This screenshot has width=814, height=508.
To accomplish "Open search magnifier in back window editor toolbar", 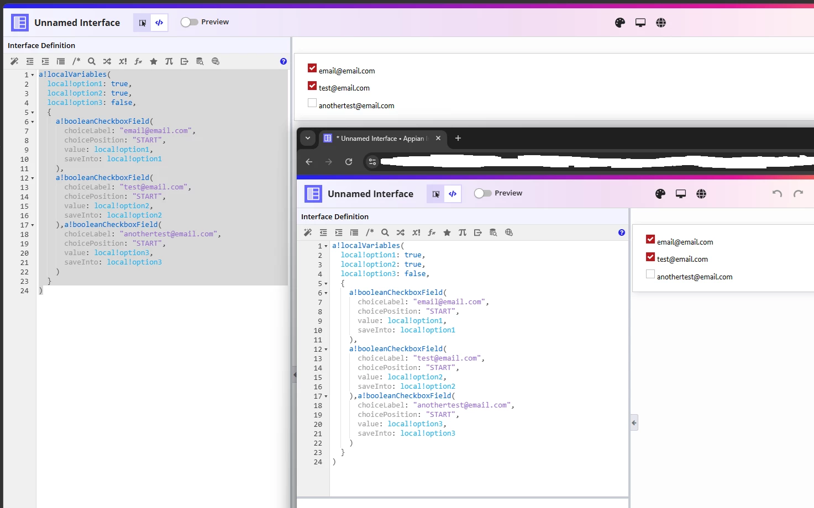I will pyautogui.click(x=92, y=61).
